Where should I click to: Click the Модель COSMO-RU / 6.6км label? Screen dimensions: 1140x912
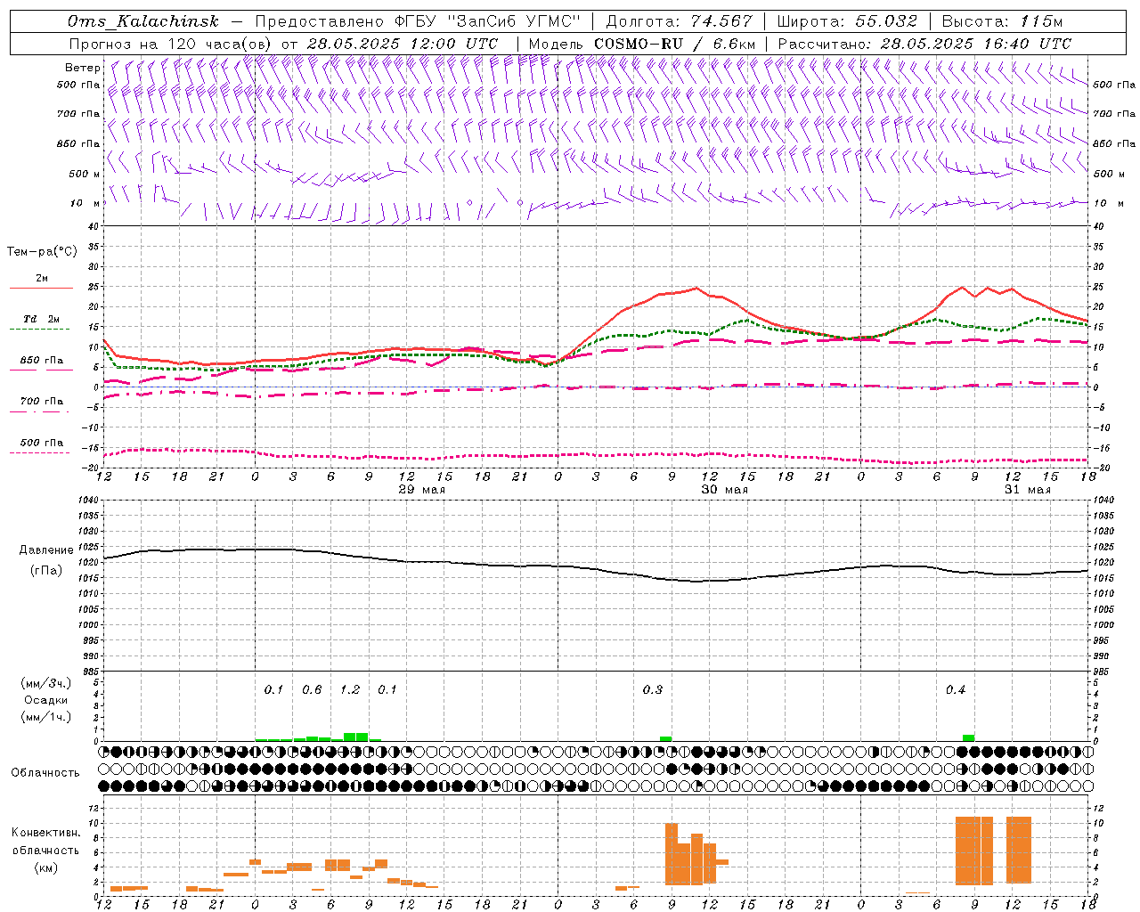[642, 44]
